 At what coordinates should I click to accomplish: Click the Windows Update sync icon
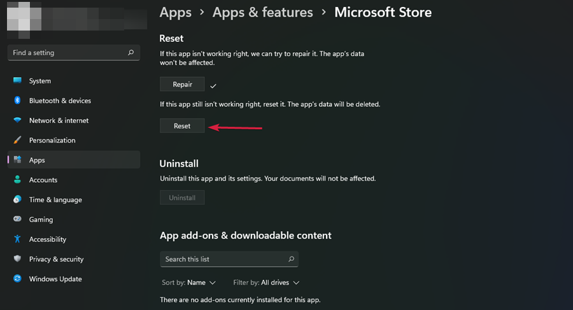(x=17, y=279)
